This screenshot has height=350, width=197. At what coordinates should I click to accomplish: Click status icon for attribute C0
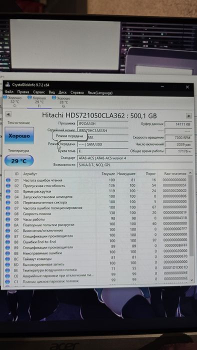pos(7,276)
